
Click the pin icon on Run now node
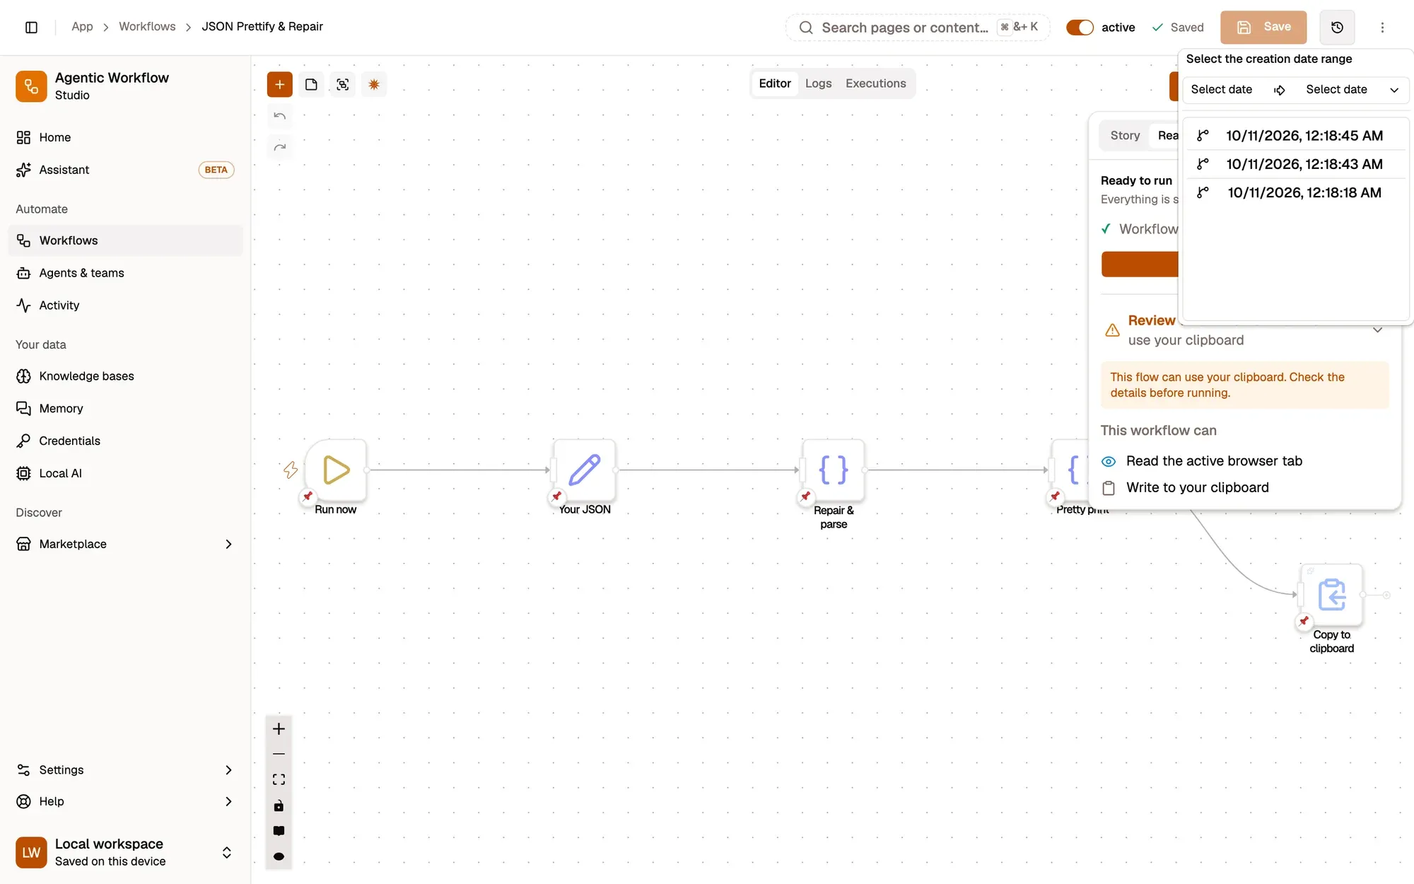308,496
